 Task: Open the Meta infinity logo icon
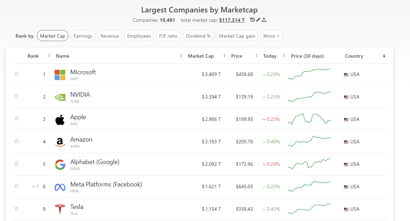[x=60, y=187]
